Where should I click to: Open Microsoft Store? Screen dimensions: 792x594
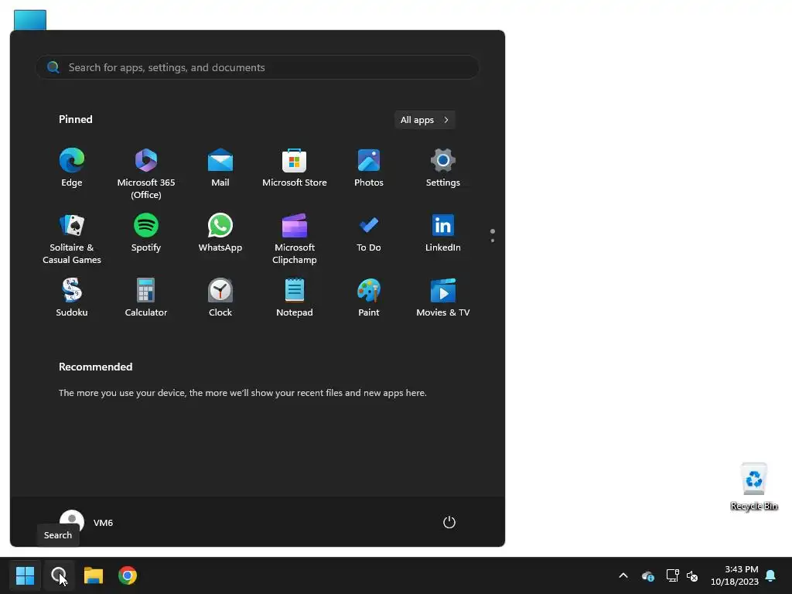pos(295,168)
